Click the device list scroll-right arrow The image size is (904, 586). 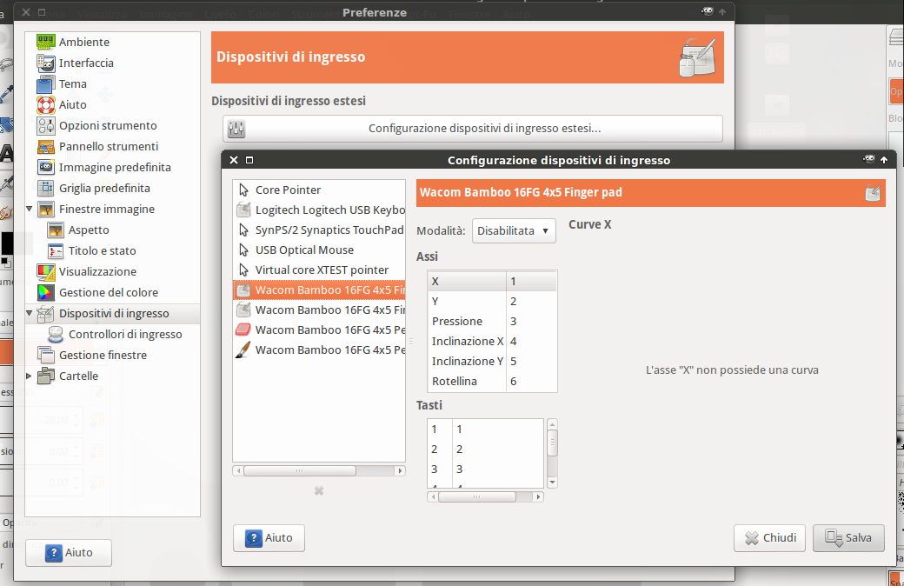pos(400,470)
